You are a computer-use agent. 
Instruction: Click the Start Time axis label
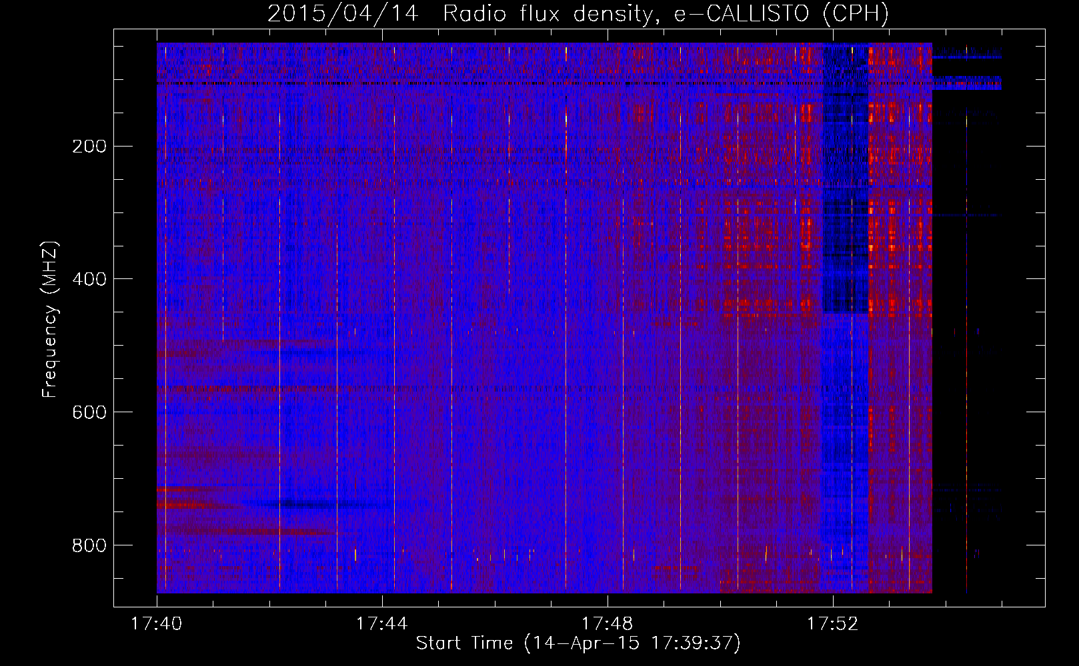click(x=578, y=643)
